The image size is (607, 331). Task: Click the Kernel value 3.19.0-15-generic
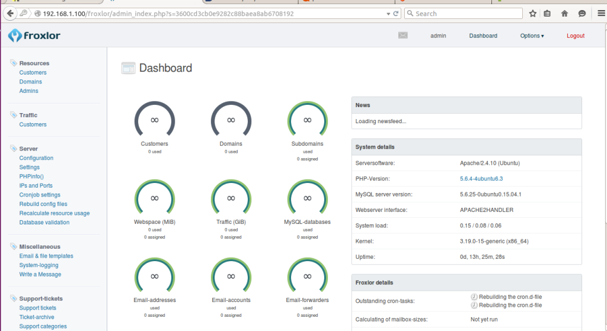(x=494, y=241)
